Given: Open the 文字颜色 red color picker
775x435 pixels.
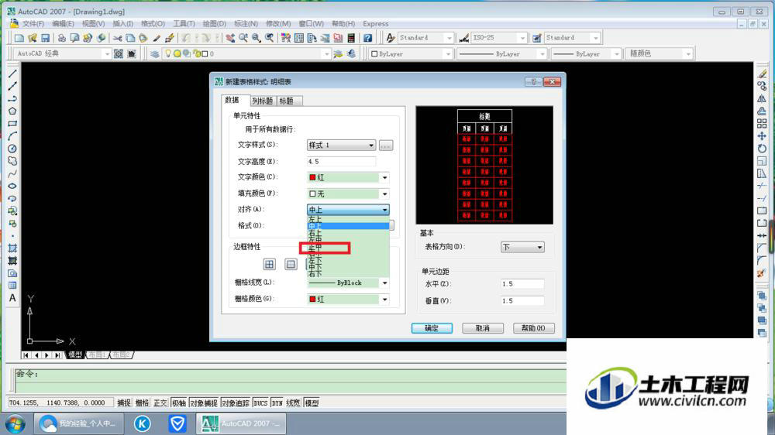Looking at the screenshot, I should click(348, 177).
